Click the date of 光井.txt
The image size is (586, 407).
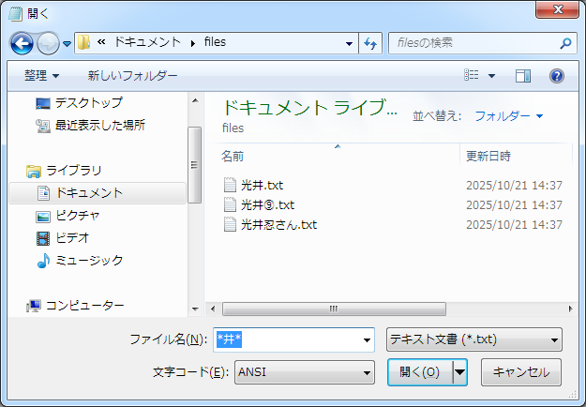pyautogui.click(x=514, y=186)
